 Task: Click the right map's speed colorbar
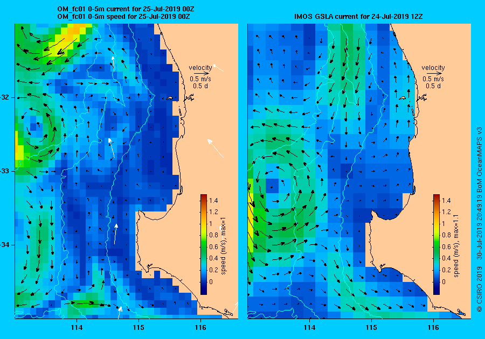point(436,244)
